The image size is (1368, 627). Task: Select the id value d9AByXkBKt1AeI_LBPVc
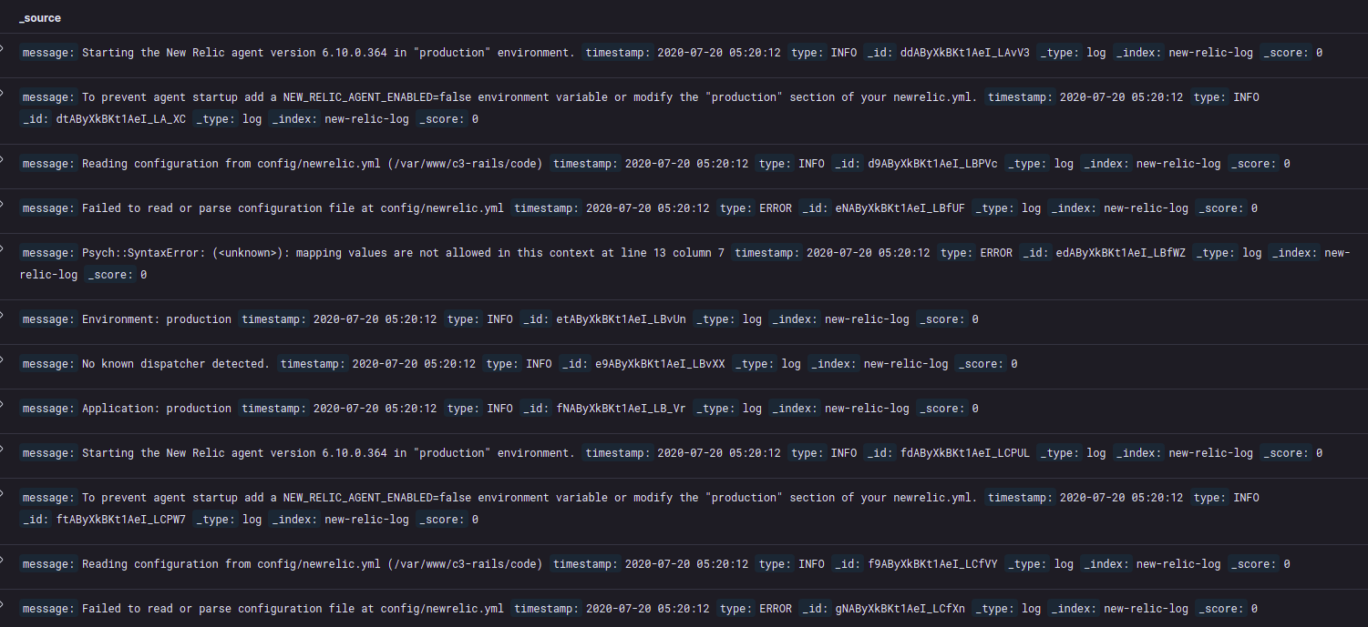click(932, 164)
